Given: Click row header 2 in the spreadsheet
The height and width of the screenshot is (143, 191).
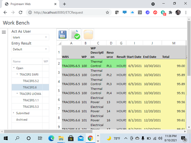Looking at the screenshot, I should [59, 64].
